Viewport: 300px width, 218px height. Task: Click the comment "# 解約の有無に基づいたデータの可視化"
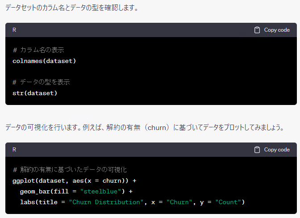pyautogui.click(x=70, y=170)
